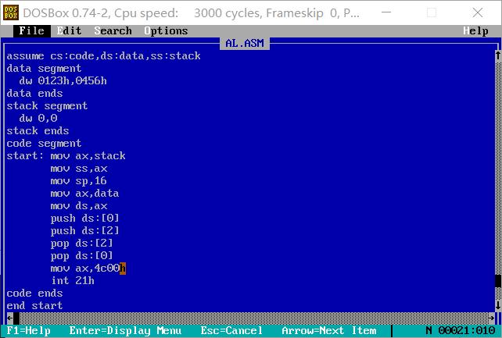The height and width of the screenshot is (338, 502).
Task: Click the 'mov ax,4c00h' instruction
Action: (x=88, y=268)
